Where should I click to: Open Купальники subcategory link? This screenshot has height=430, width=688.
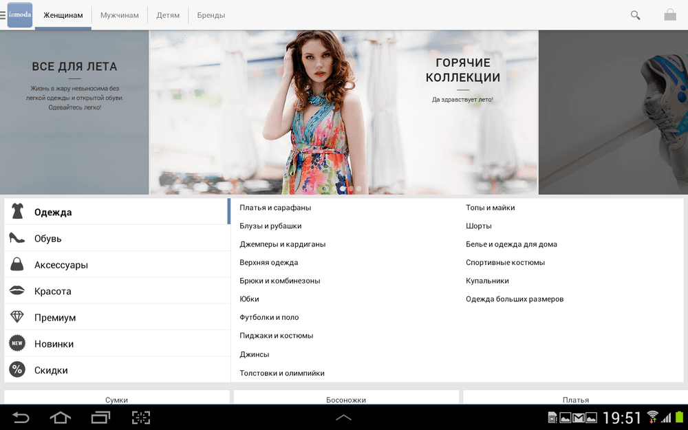pos(487,281)
